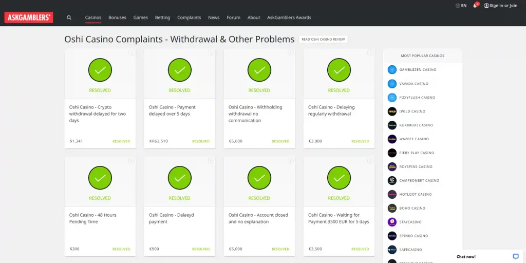Click resolved checkmark on Crypto withdrawal delayed card
This screenshot has height=263, width=526.
[x=100, y=70]
